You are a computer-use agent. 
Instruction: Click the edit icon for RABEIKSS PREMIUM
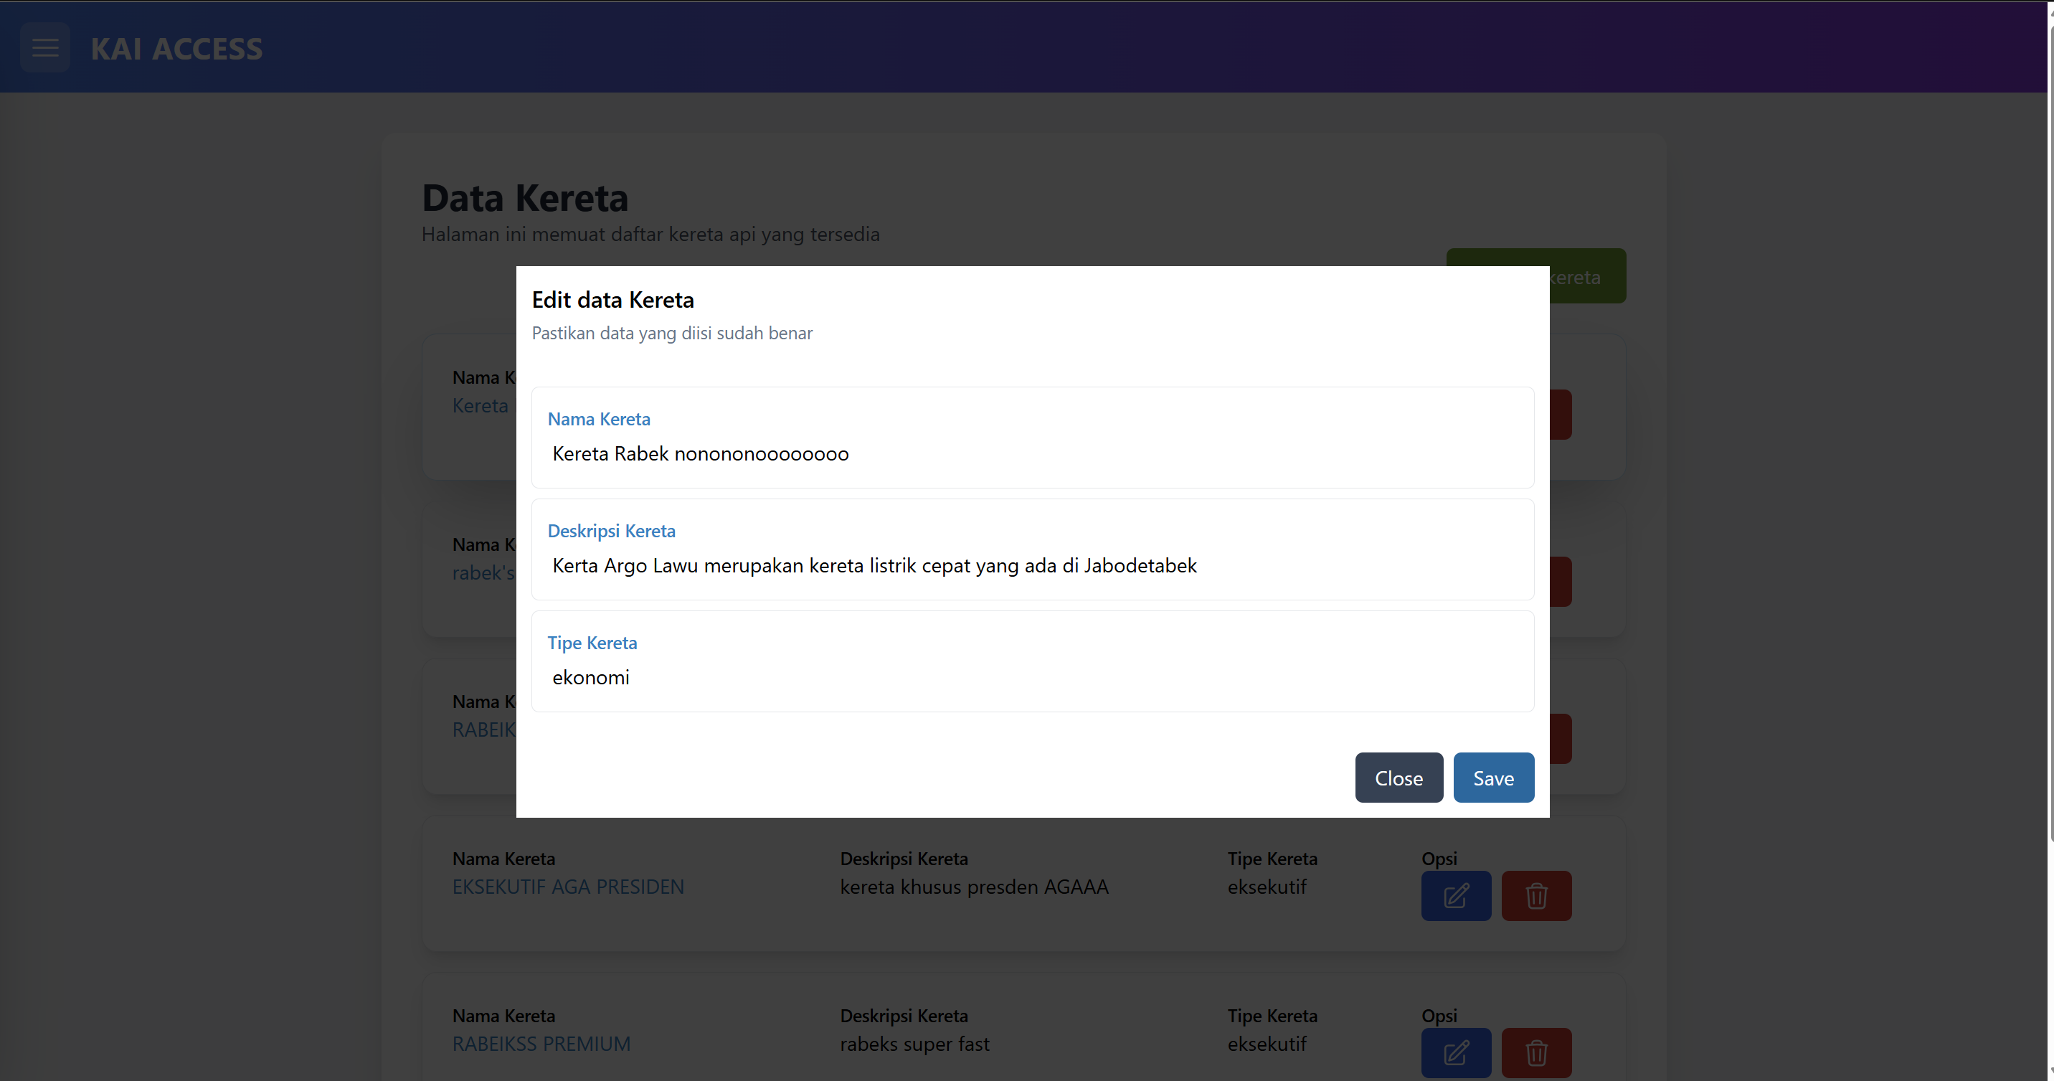pos(1455,1052)
